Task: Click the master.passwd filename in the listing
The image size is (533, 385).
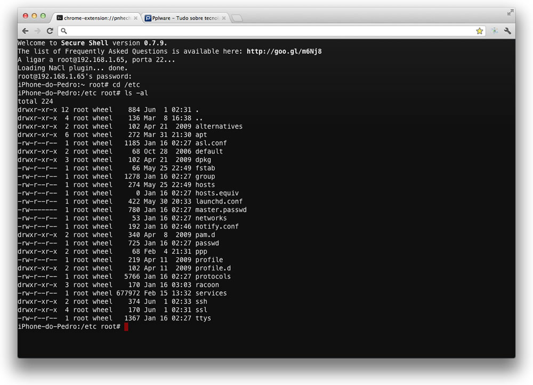Action: click(221, 210)
